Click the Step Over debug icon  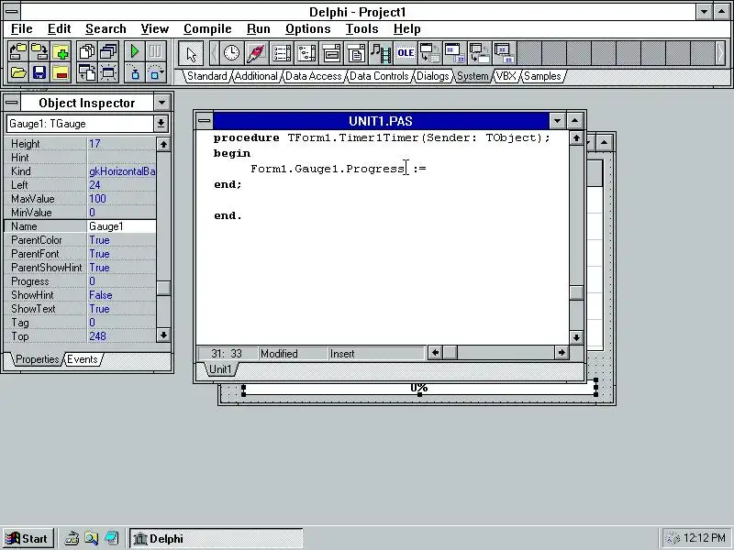point(156,72)
